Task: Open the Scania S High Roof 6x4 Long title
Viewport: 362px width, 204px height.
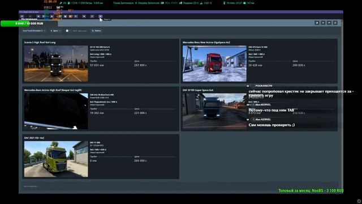Action: (40, 42)
